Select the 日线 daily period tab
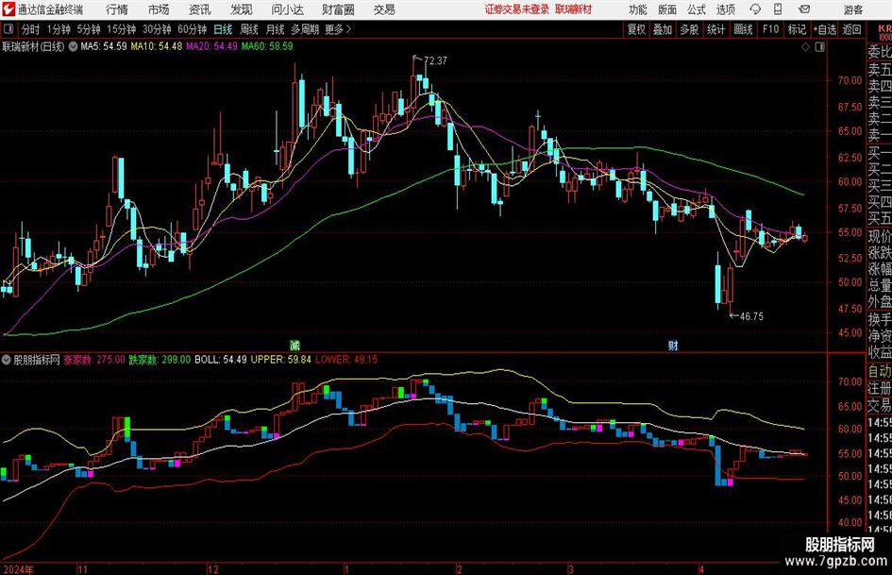 (223, 29)
